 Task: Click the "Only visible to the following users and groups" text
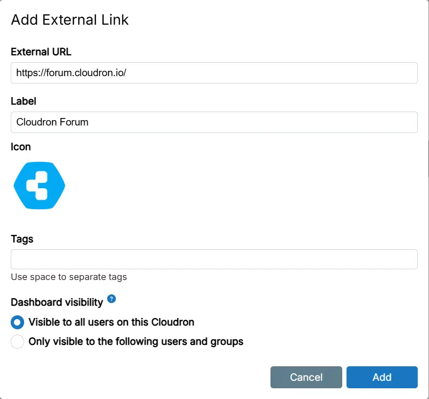coord(136,342)
